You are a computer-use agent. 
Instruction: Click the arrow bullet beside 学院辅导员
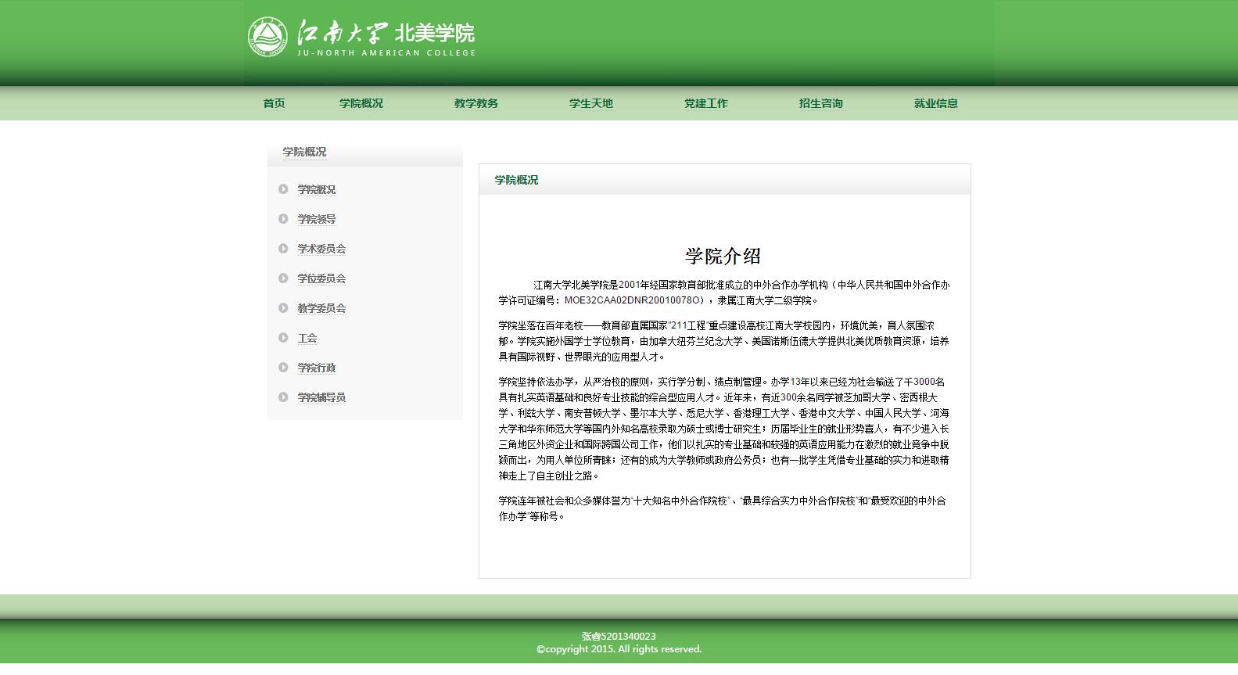pos(283,397)
